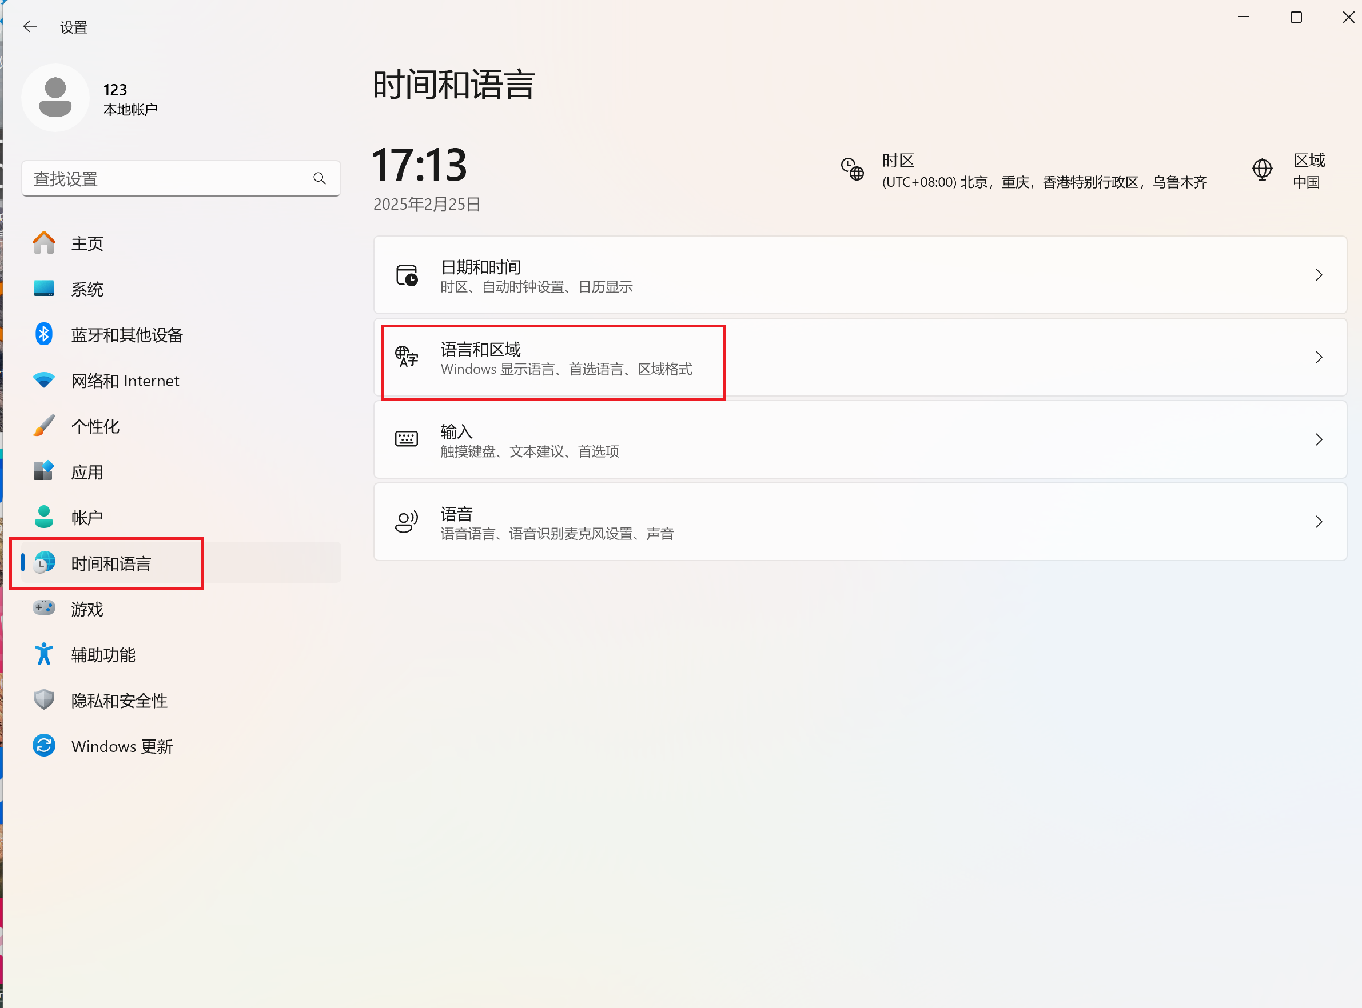Open 个性化 paintbrush icon
This screenshot has width=1362, height=1008.
pyautogui.click(x=44, y=426)
